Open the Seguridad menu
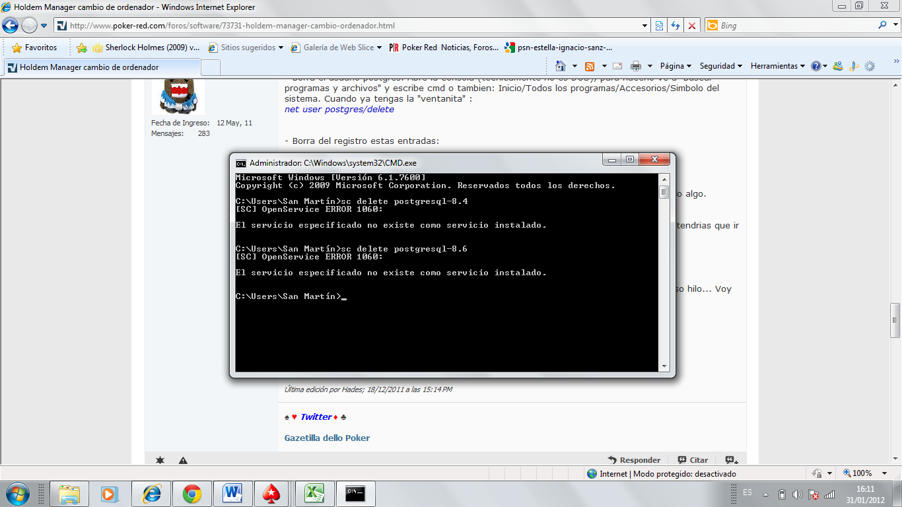Screen dimensions: 902x507 721,66
